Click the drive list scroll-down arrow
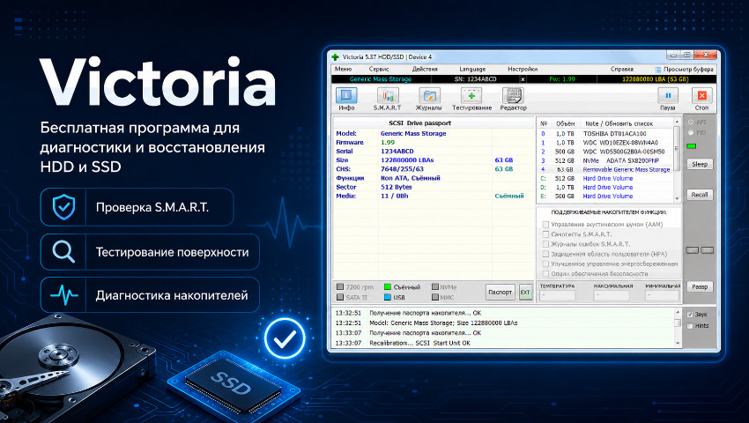The height and width of the screenshot is (423, 749). pyautogui.click(x=677, y=198)
